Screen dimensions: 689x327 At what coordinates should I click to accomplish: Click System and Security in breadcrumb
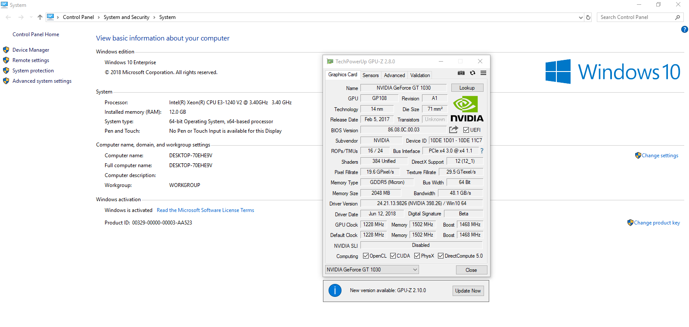127,17
